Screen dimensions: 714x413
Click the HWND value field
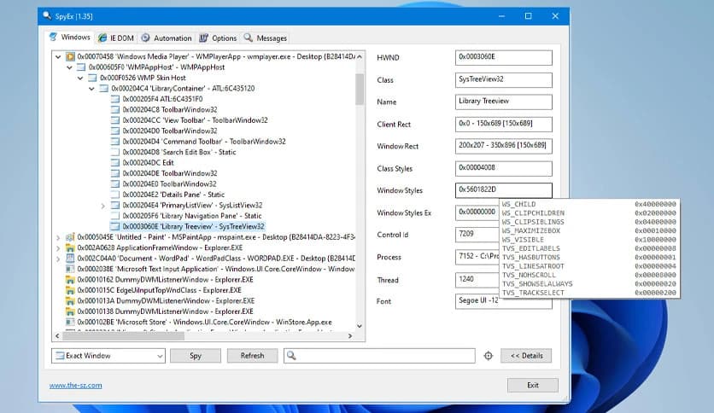click(504, 58)
